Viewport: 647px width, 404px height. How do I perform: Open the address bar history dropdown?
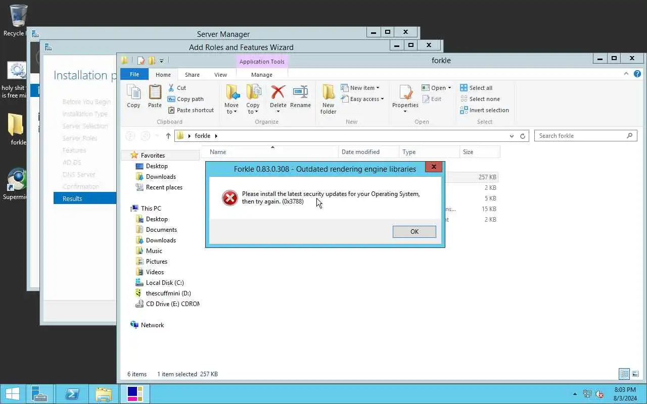(512, 136)
